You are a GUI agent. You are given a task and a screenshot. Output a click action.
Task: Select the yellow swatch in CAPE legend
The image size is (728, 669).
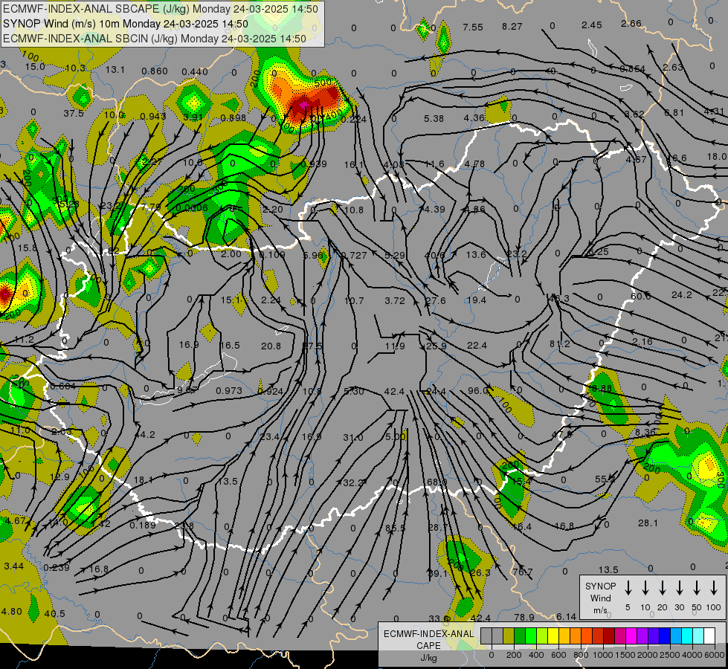tap(553, 636)
